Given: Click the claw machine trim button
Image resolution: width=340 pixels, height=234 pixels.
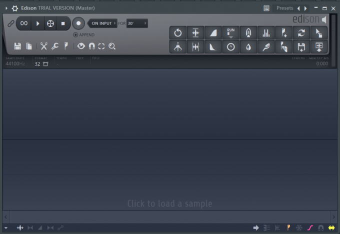Looking at the screenshot, I should click(x=178, y=47).
